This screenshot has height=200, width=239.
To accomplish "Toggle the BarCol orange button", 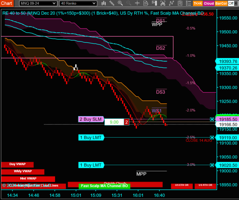I will click(x=221, y=3).
